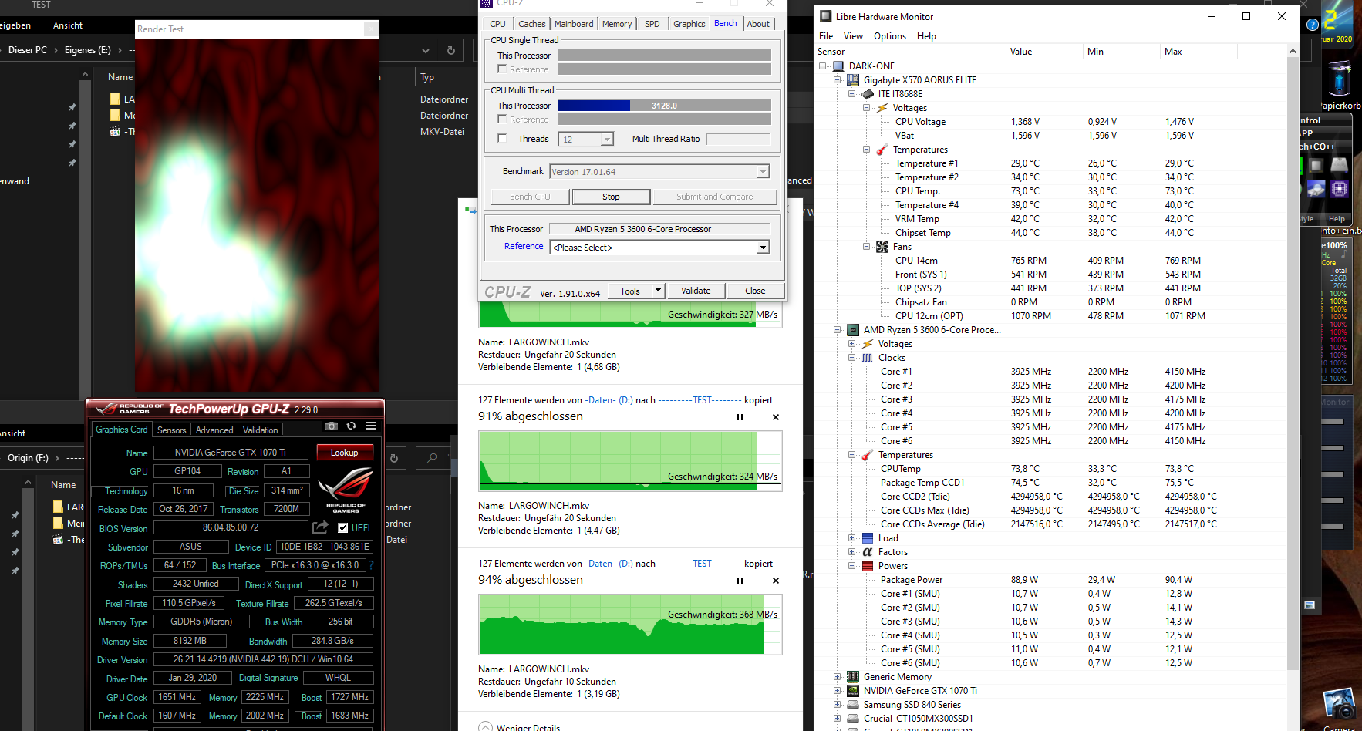
Task: Open the Benchmark version dropdown
Action: pyautogui.click(x=763, y=172)
